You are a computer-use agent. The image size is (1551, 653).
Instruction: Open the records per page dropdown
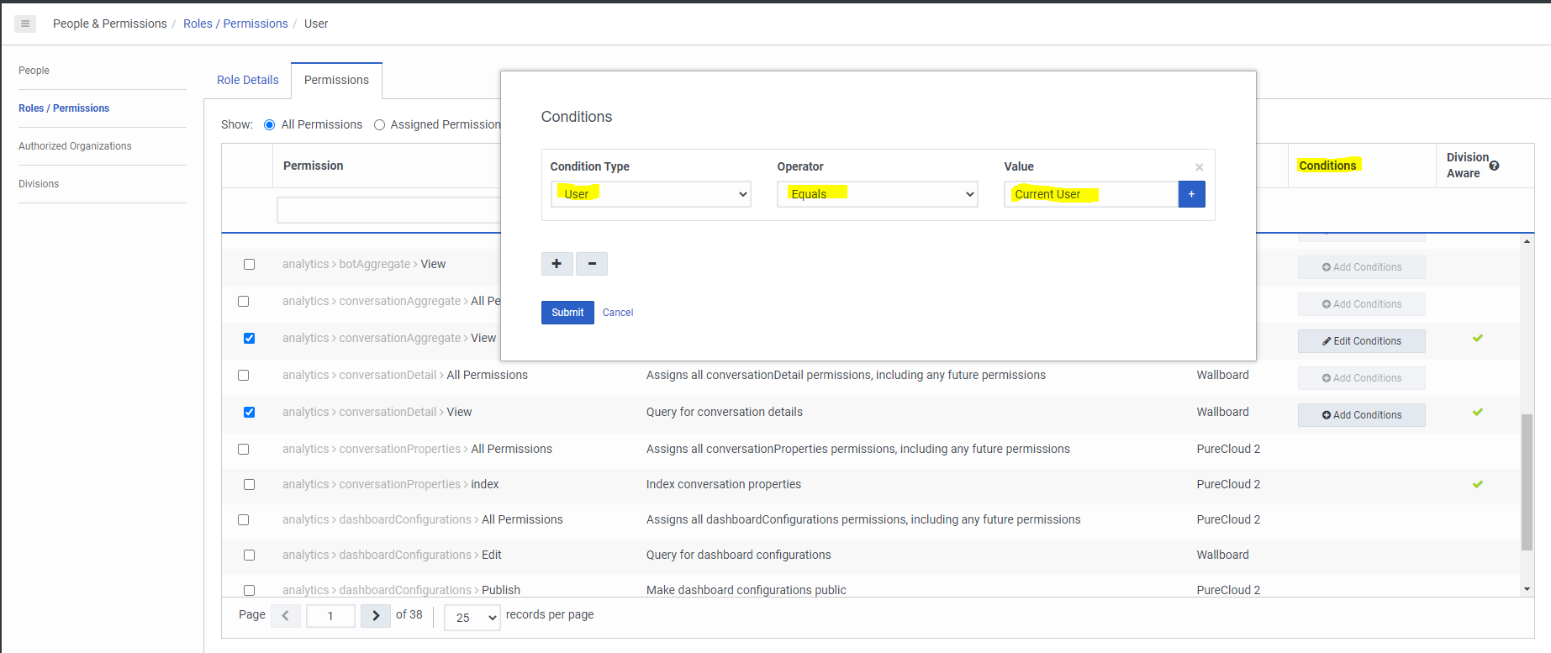click(x=472, y=618)
